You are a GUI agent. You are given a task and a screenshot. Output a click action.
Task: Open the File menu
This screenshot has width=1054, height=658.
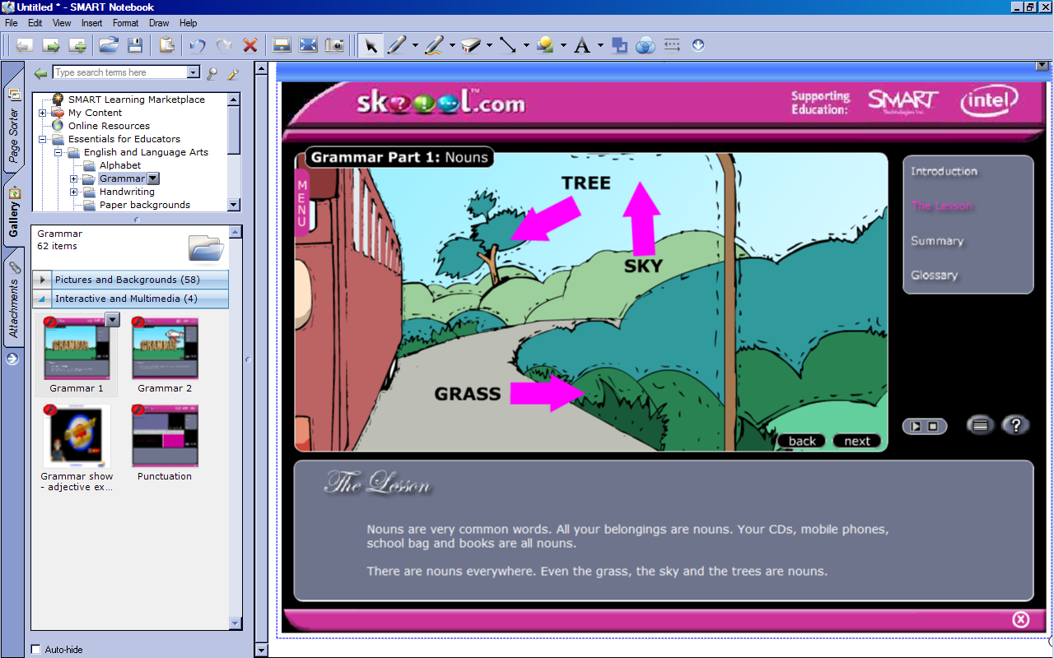pyautogui.click(x=12, y=23)
